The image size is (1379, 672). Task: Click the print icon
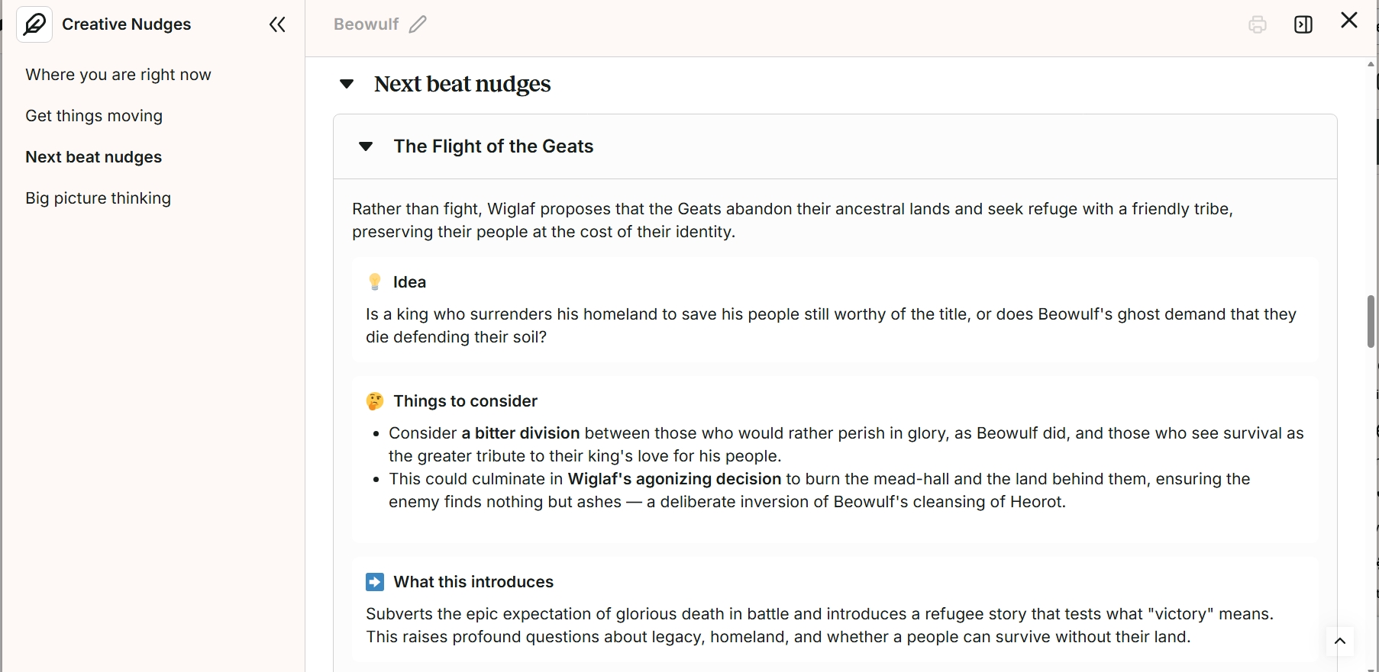click(x=1258, y=25)
